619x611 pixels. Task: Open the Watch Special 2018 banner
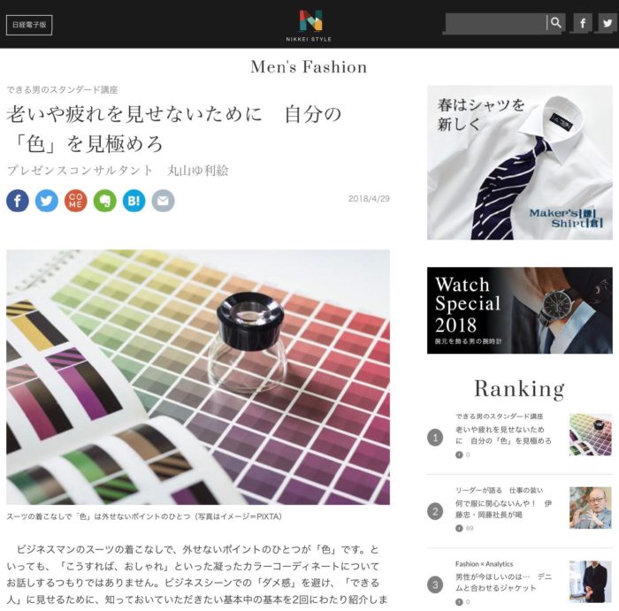click(520, 310)
